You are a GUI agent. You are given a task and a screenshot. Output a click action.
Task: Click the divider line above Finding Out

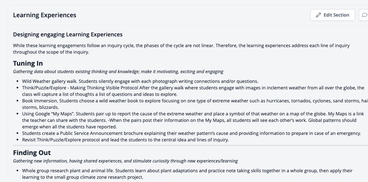[x=191, y=146]
